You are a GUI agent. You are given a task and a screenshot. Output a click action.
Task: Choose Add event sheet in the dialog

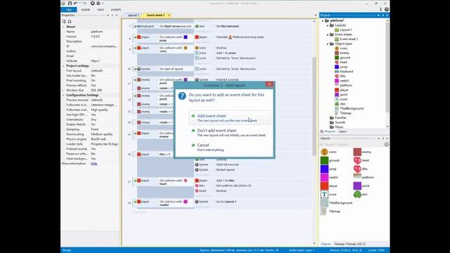229,117
